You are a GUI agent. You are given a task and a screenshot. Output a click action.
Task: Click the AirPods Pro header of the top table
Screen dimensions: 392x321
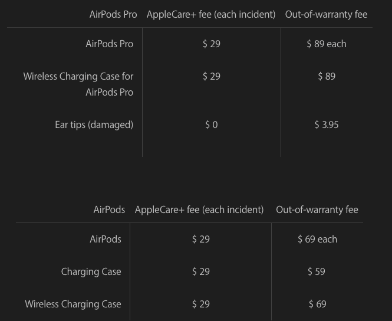(x=113, y=14)
